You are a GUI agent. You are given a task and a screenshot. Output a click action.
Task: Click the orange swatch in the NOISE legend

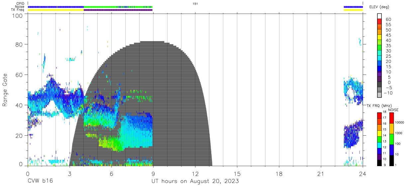click(392, 129)
